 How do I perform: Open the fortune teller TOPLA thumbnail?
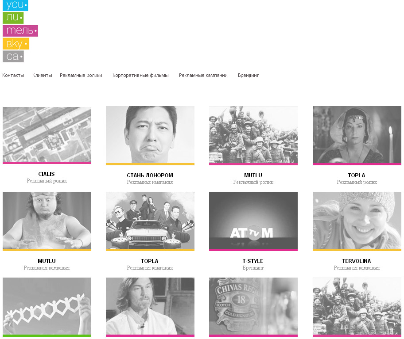click(x=357, y=135)
